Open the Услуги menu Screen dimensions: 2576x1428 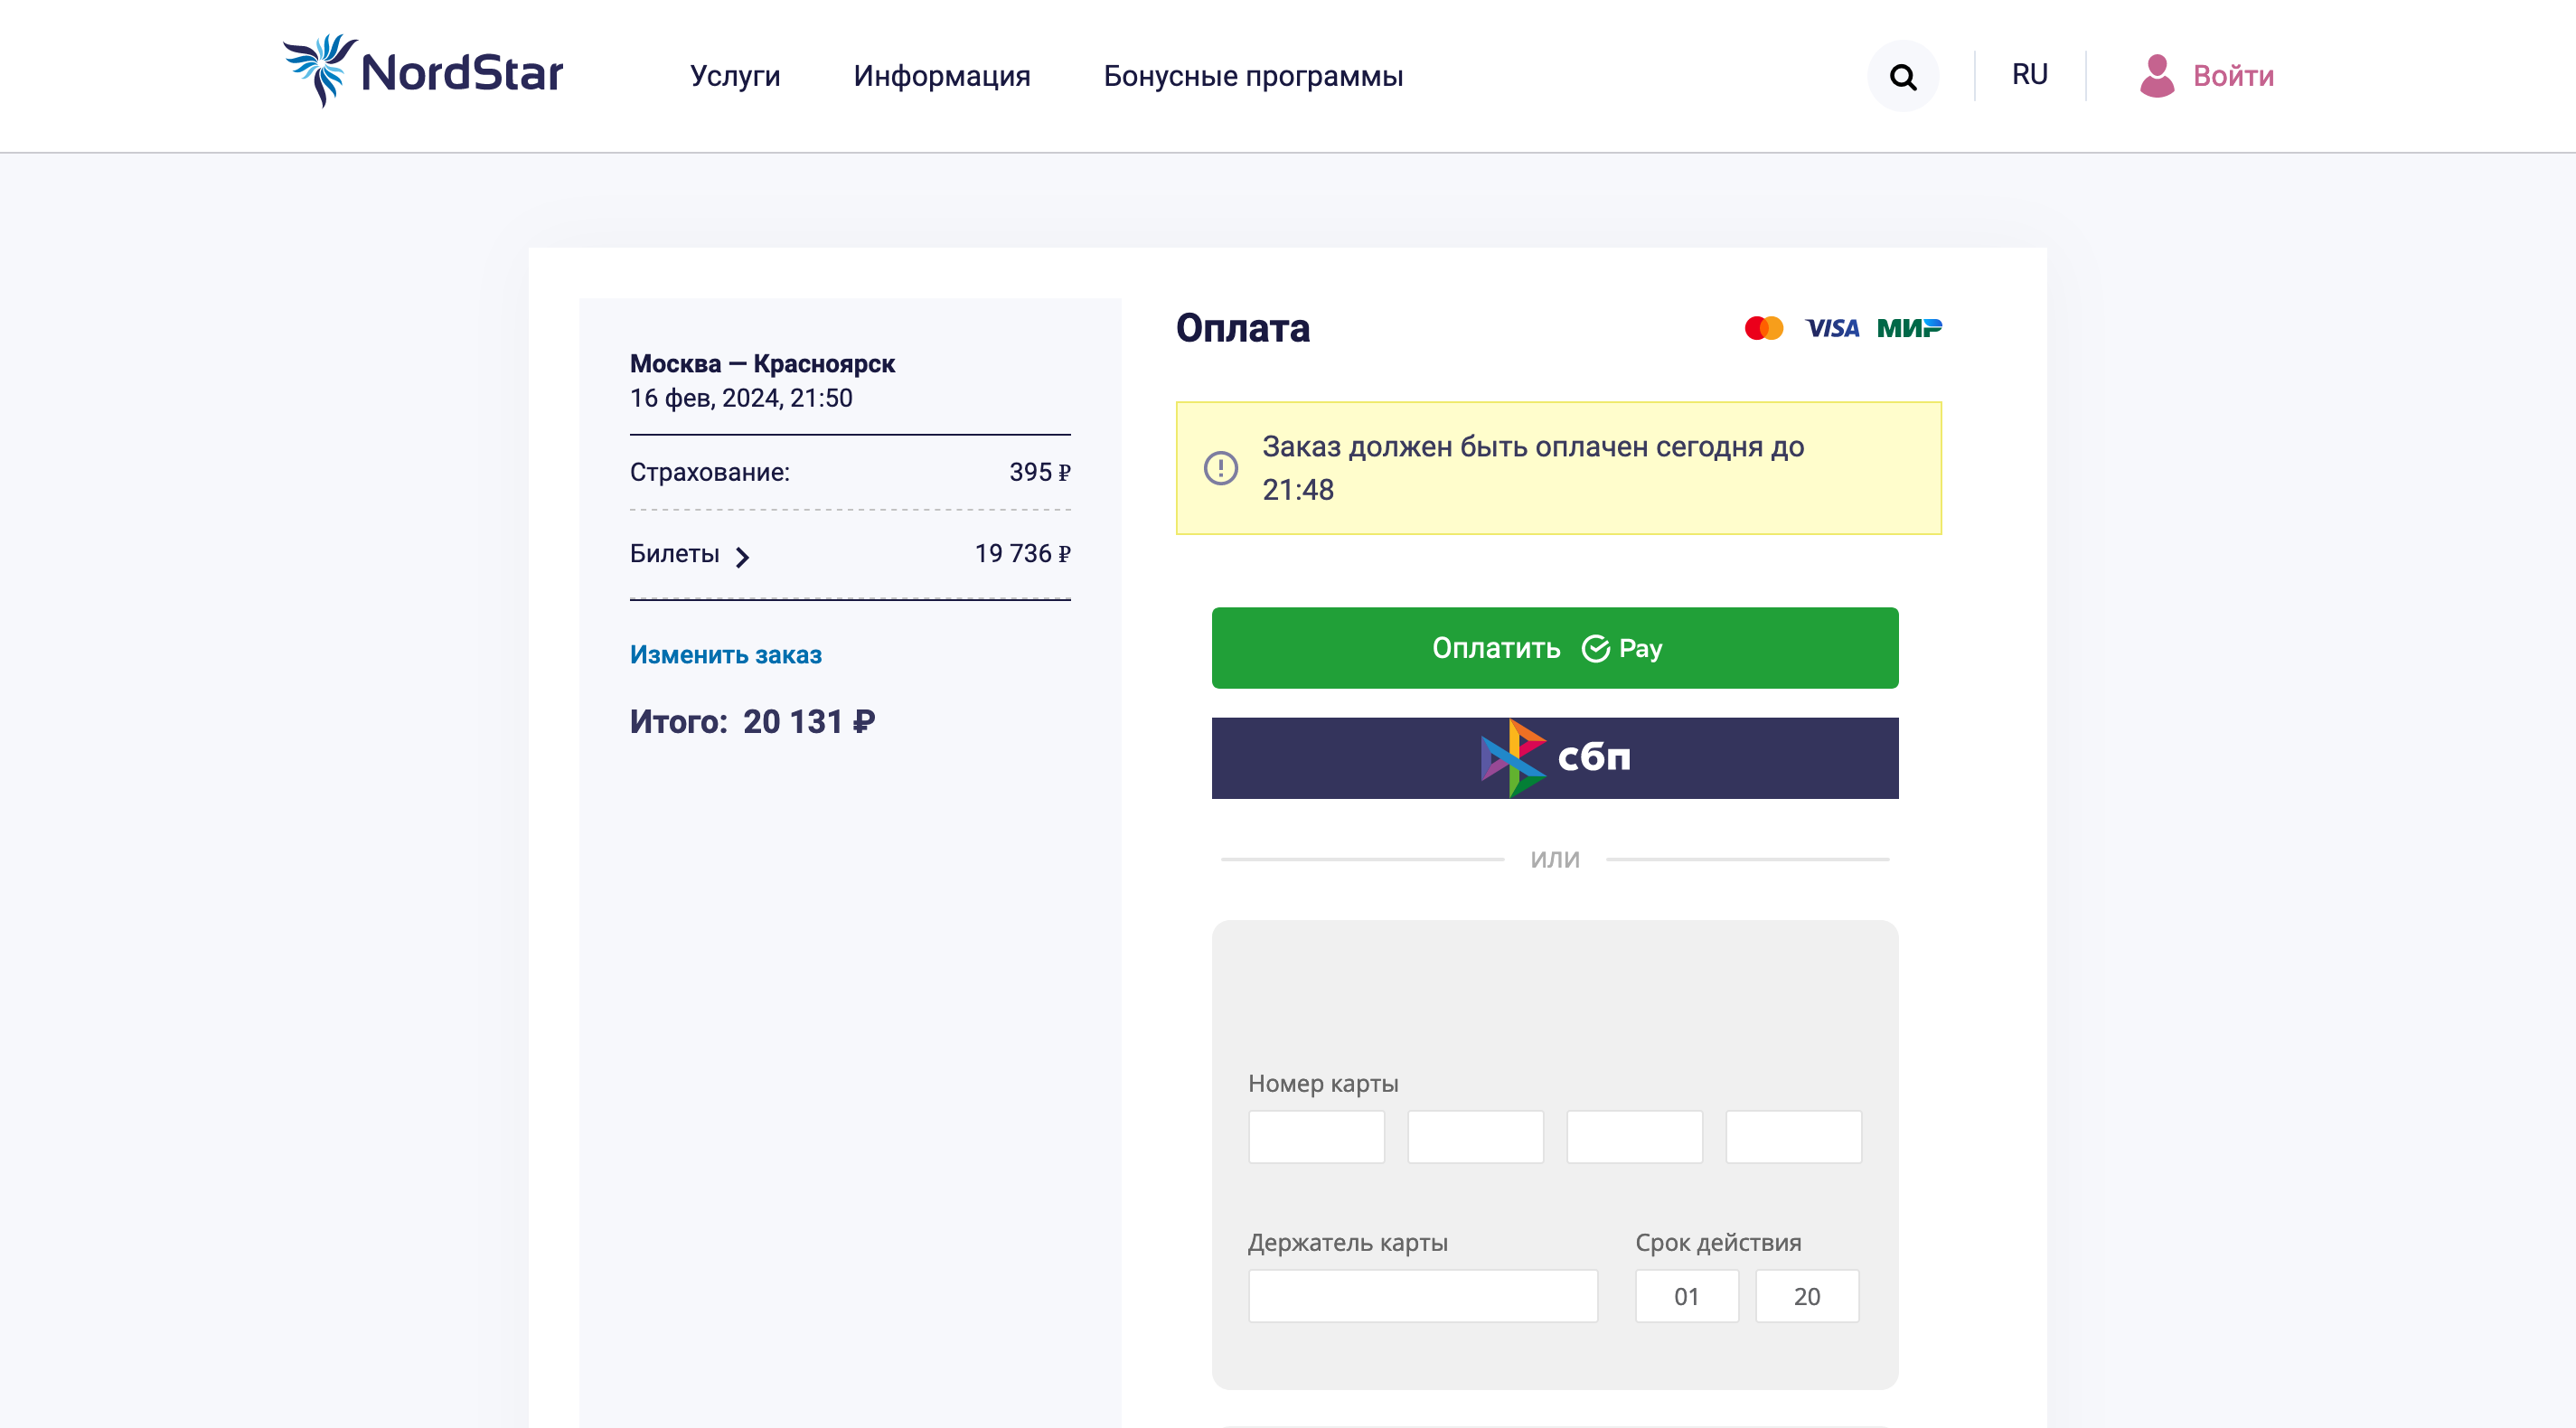pos(735,76)
